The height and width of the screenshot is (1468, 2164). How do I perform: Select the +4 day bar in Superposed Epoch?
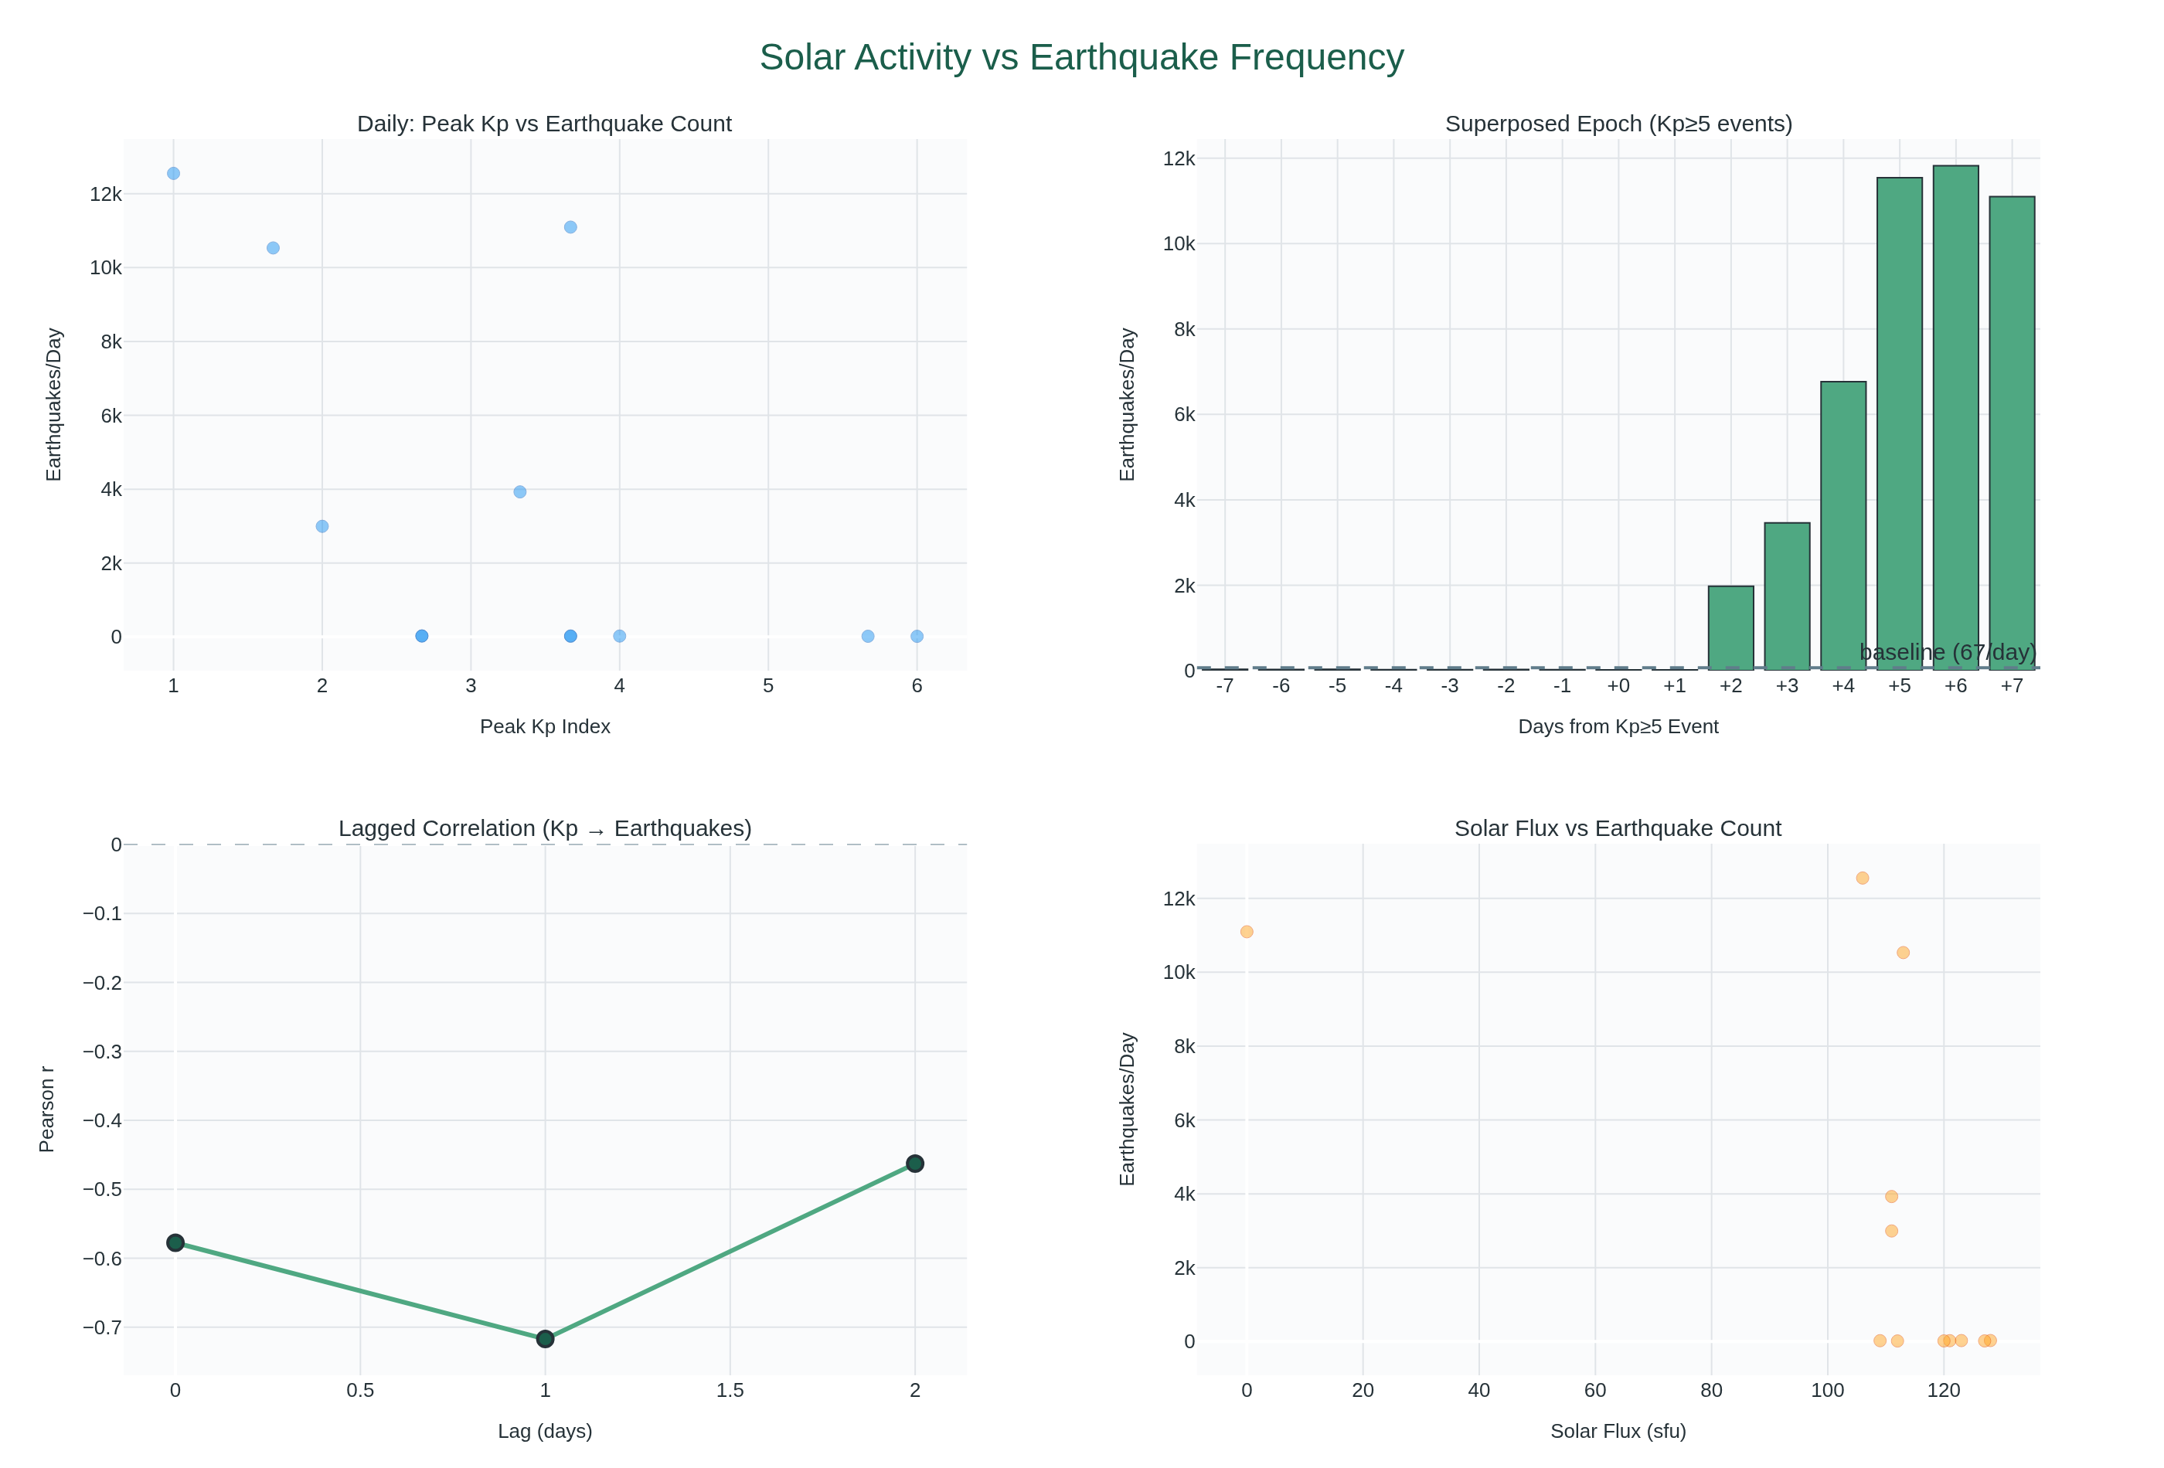(1844, 526)
